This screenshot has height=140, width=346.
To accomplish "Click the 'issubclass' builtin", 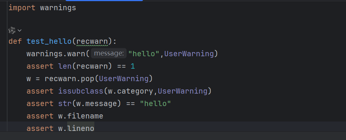I will coord(81,91).
